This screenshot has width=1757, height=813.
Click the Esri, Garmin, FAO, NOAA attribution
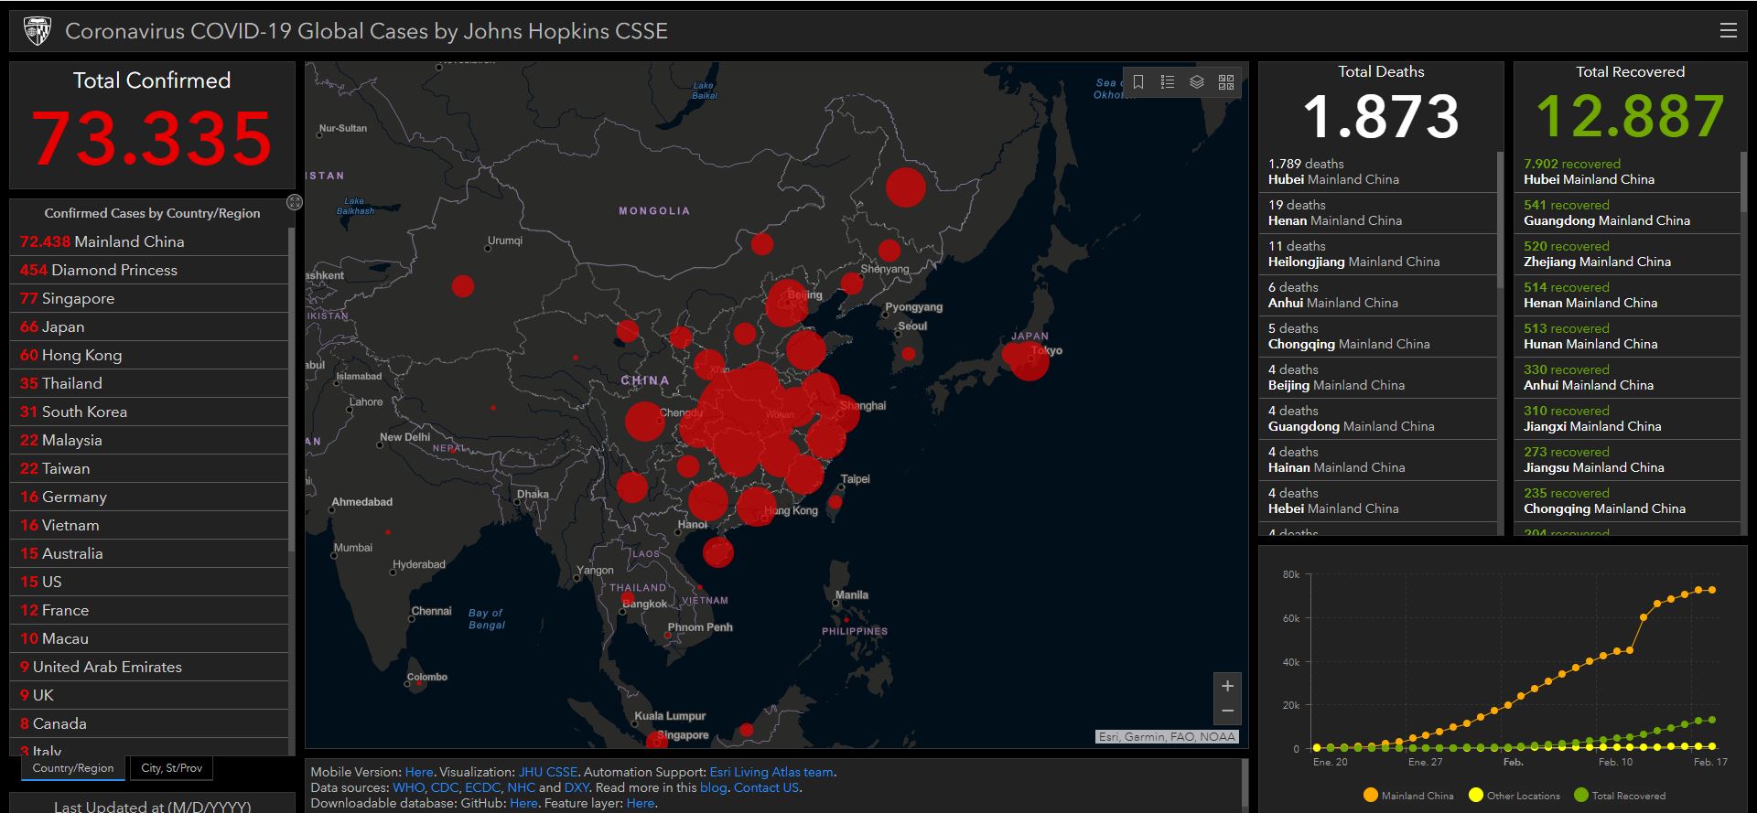(1167, 736)
